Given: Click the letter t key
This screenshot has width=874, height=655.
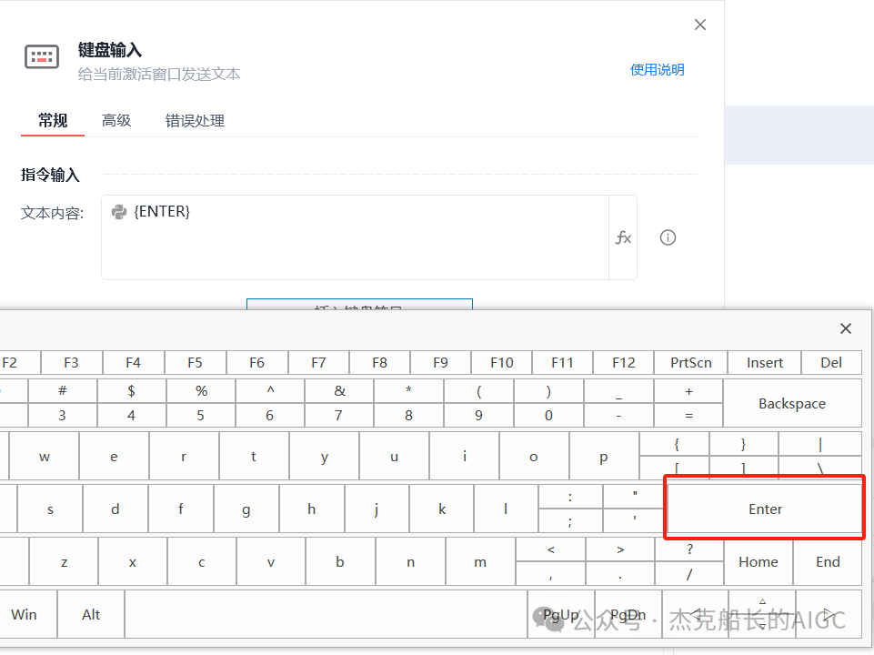Looking at the screenshot, I should pos(254,456).
